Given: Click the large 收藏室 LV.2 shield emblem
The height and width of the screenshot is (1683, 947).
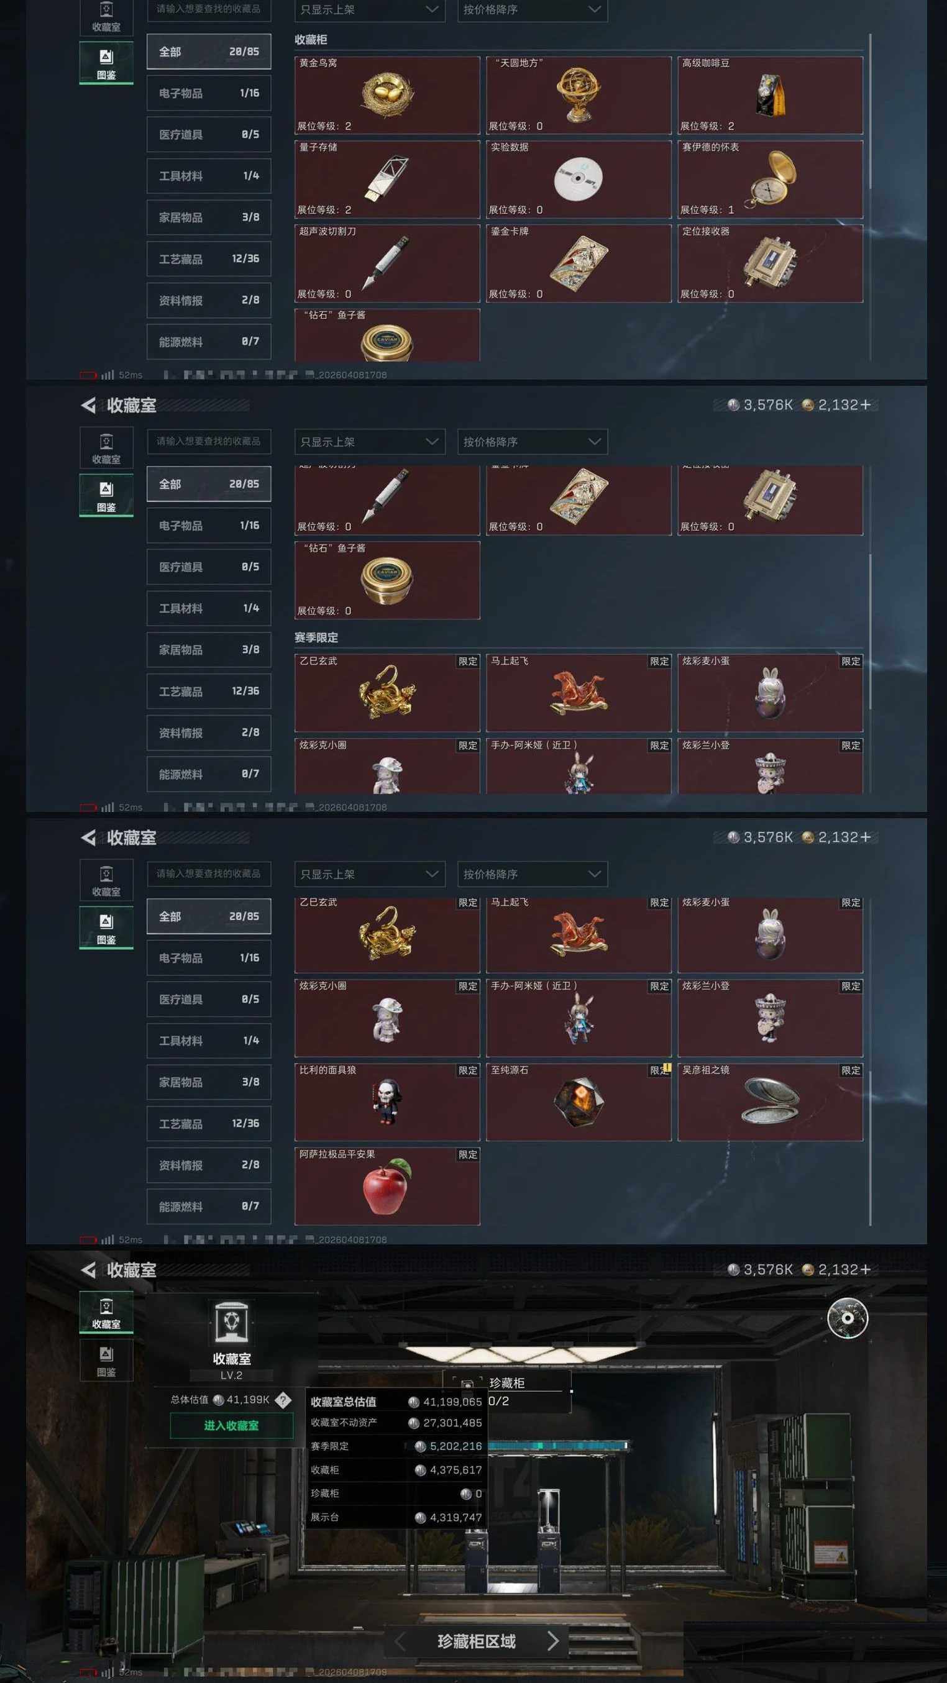Looking at the screenshot, I should pos(231,1321).
